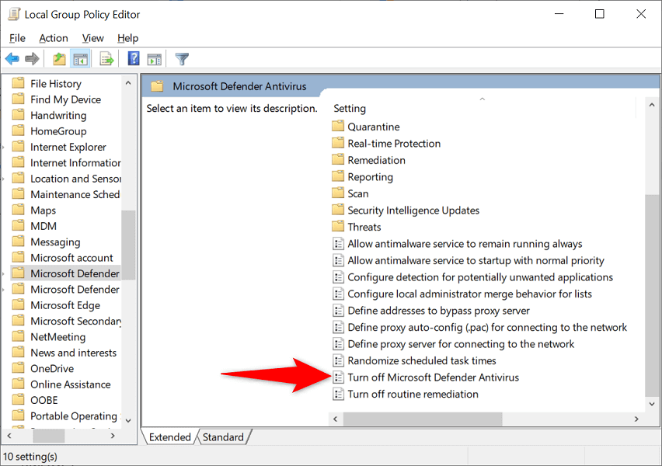Click the Filter funnel toolbar icon
The width and height of the screenshot is (662, 466).
tap(182, 59)
